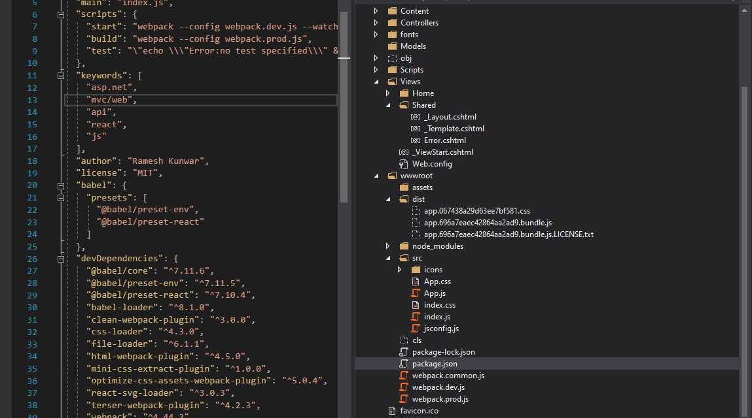The width and height of the screenshot is (752, 418).
Task: Click the favicon.ico file icon
Action: click(x=392, y=411)
